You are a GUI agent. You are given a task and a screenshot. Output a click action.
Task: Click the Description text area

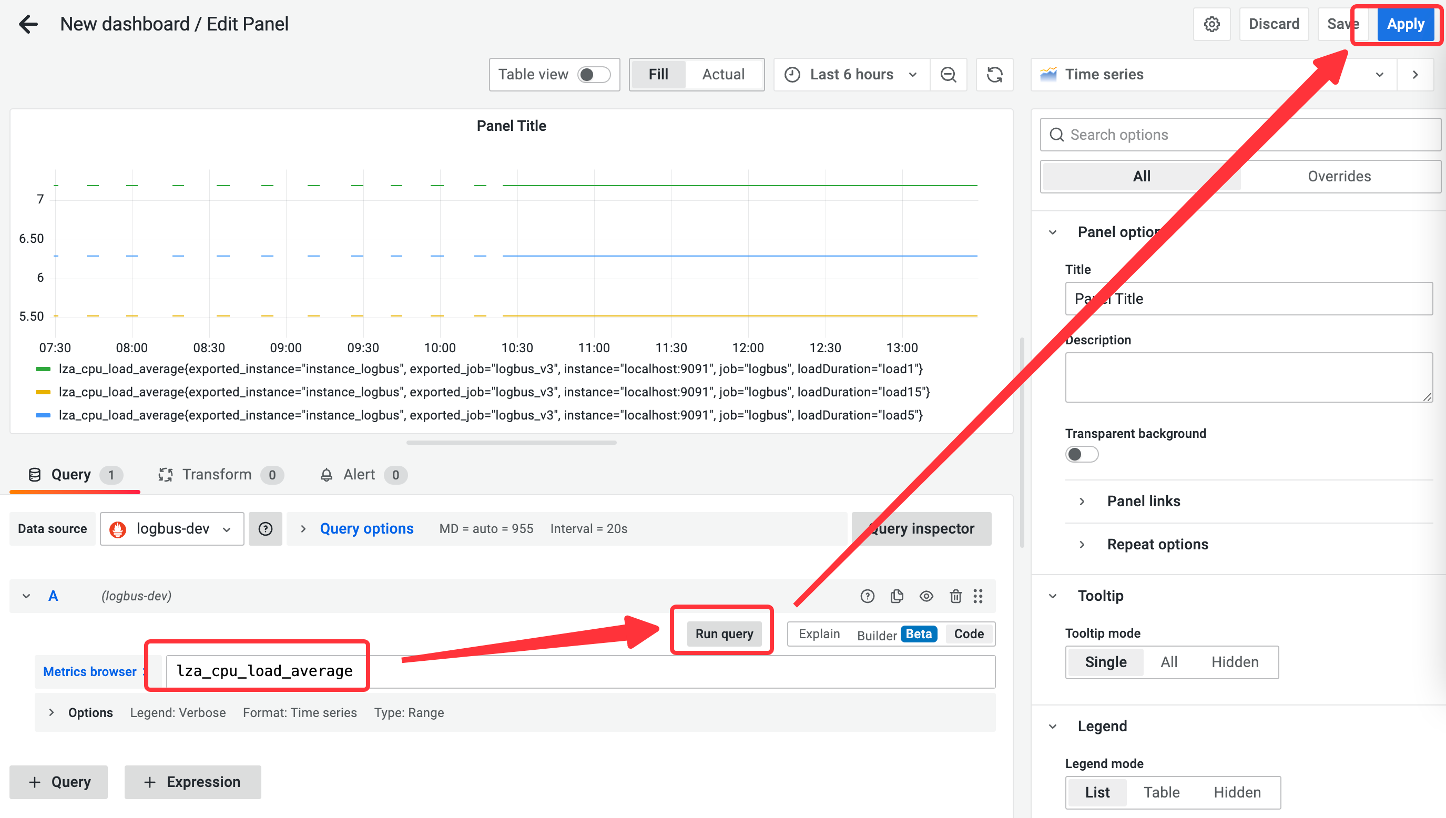coord(1248,377)
